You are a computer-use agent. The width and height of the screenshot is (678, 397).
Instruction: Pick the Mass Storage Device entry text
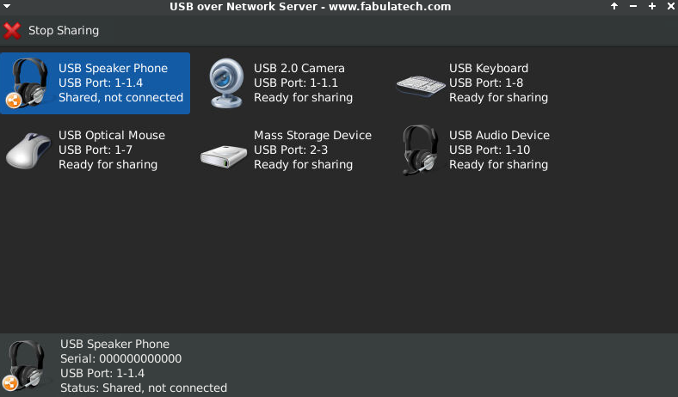pos(312,136)
